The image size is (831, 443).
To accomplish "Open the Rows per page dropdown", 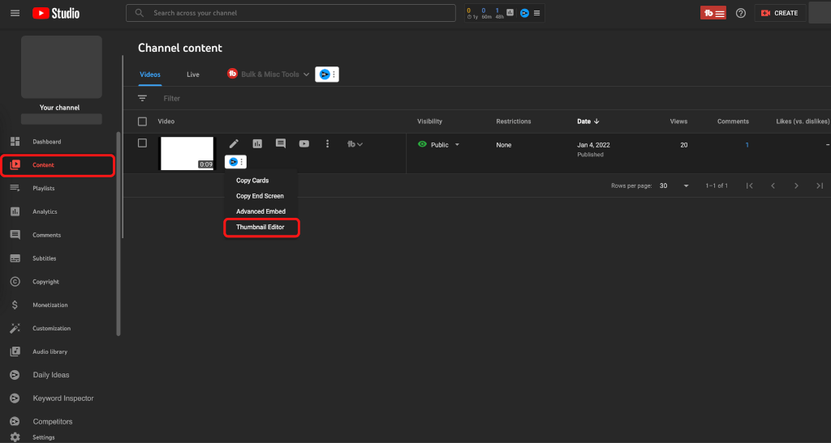I will 674,185.
